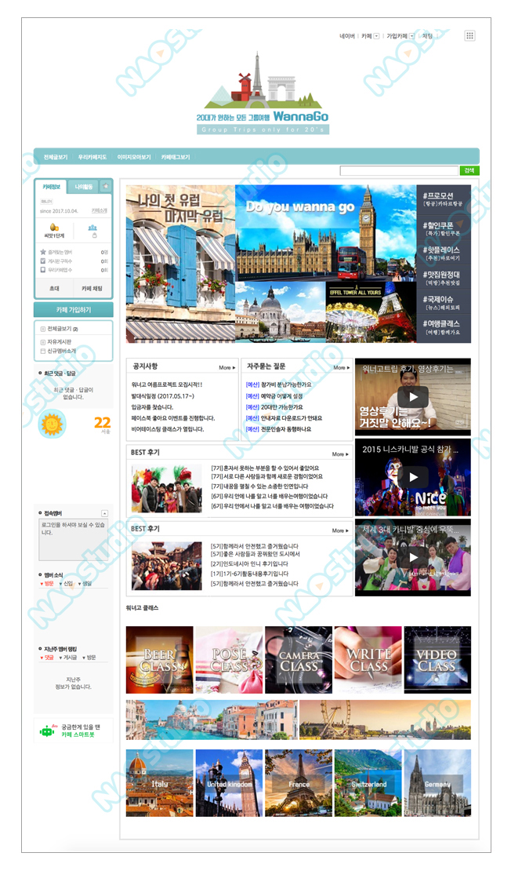This screenshot has width=511, height=871.
Task: Select 방문 filter under 멤버 소식
Action: coord(47,584)
